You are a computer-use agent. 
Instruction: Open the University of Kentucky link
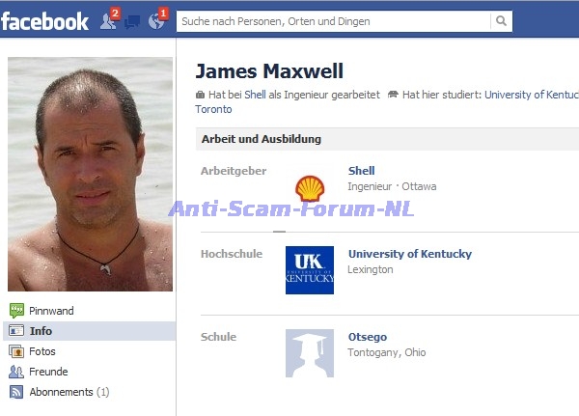[410, 254]
